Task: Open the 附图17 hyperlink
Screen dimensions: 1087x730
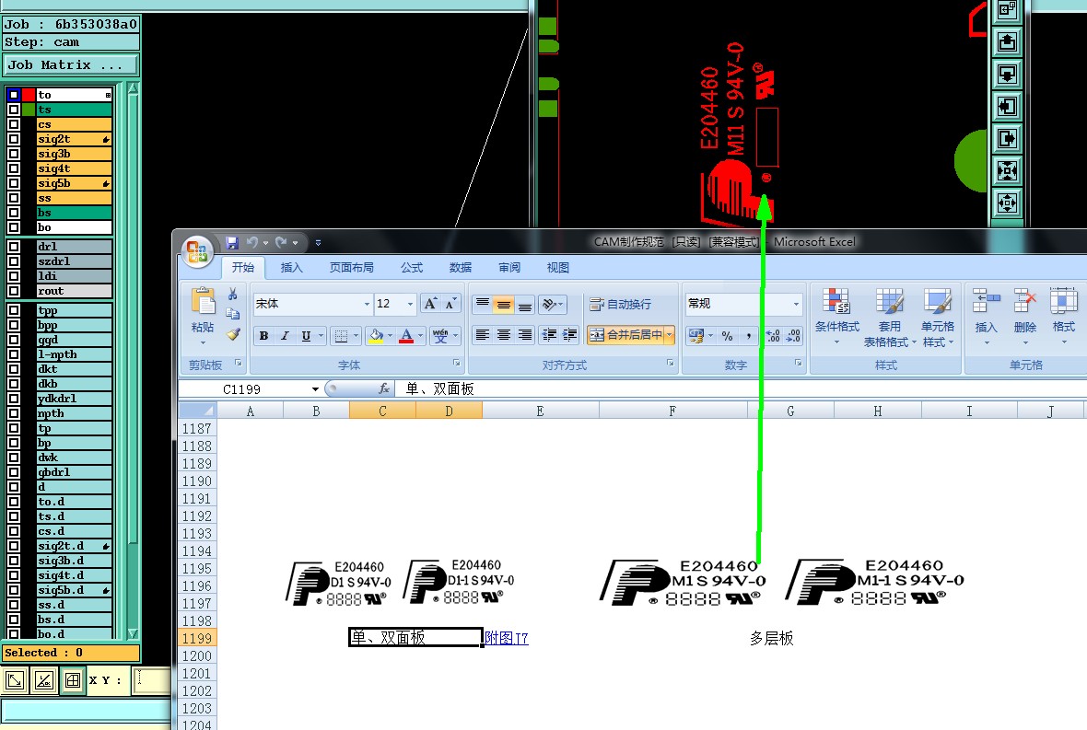Action: 507,638
